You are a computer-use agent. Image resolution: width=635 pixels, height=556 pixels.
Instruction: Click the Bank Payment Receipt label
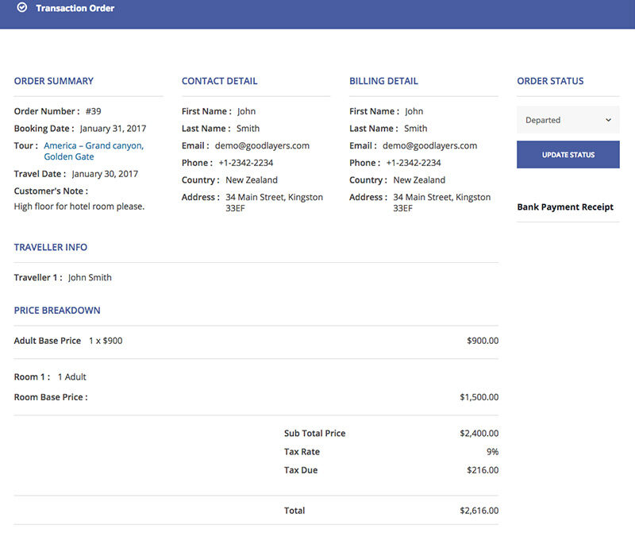pos(565,207)
